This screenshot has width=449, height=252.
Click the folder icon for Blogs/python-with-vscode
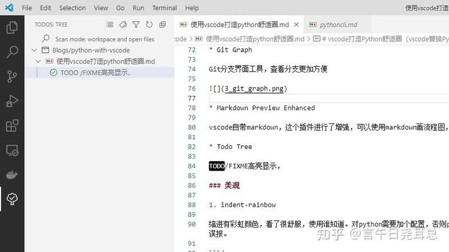point(45,50)
